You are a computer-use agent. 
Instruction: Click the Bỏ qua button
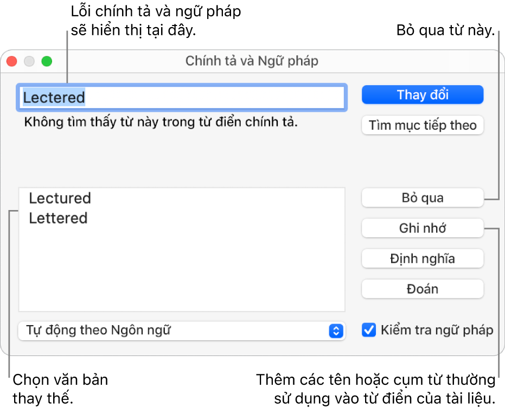pyautogui.click(x=422, y=198)
